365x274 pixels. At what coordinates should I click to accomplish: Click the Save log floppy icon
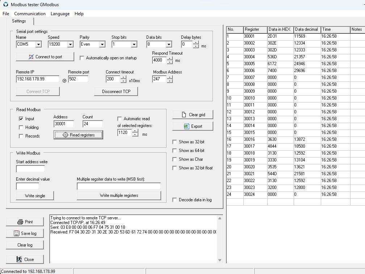point(17,233)
